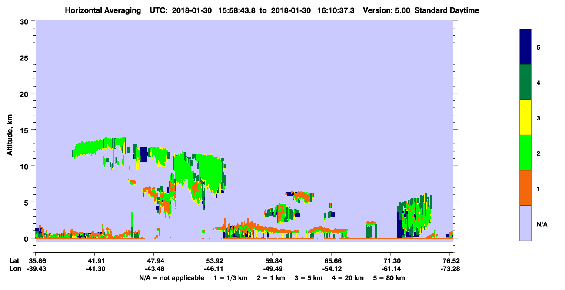Click legend text '4 = 20 km'

coord(348,278)
